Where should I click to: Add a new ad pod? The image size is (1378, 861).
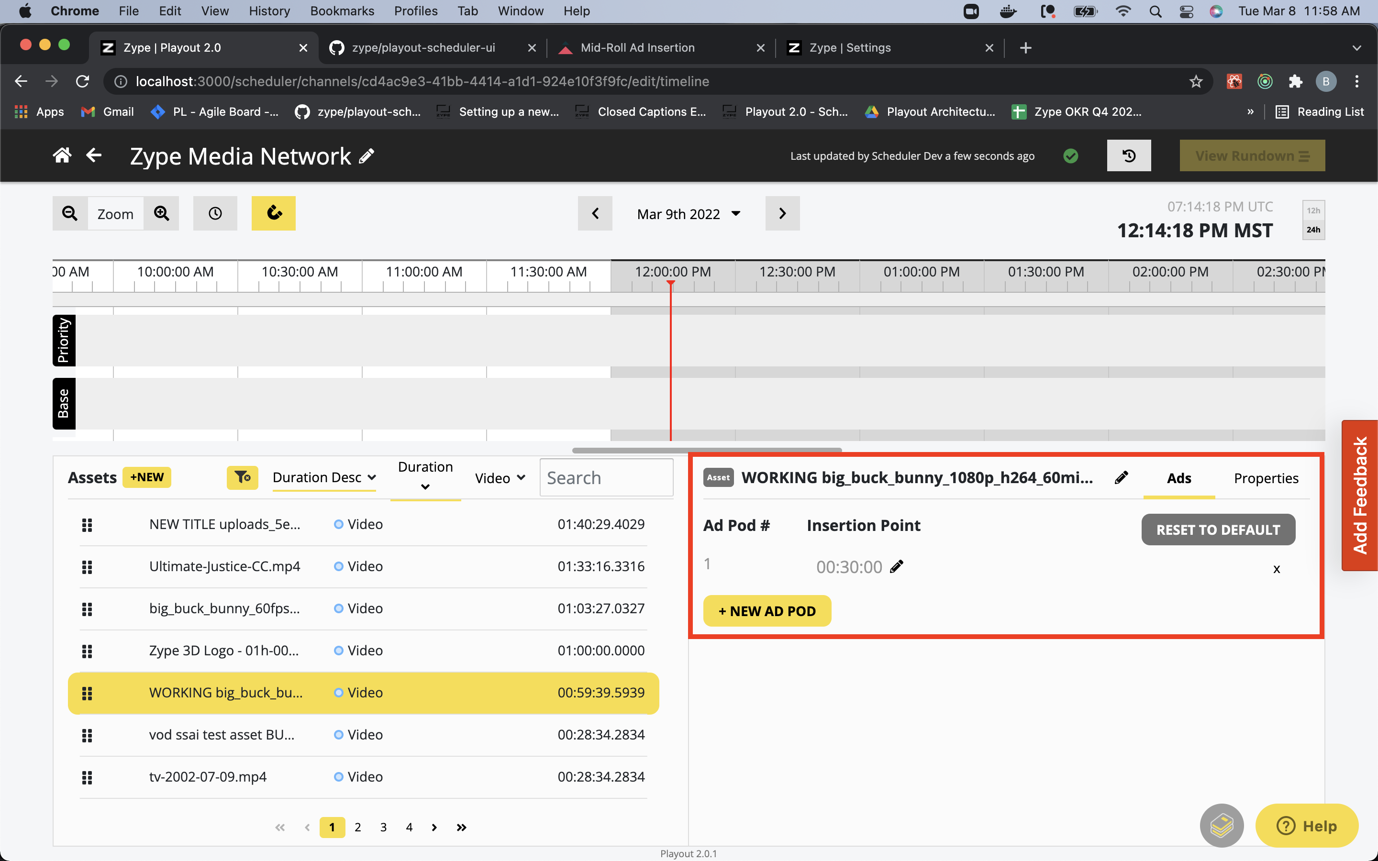tap(767, 611)
